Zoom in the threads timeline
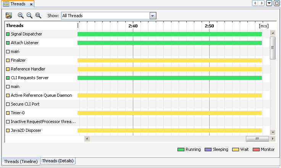 pyautogui.click(x=21, y=16)
